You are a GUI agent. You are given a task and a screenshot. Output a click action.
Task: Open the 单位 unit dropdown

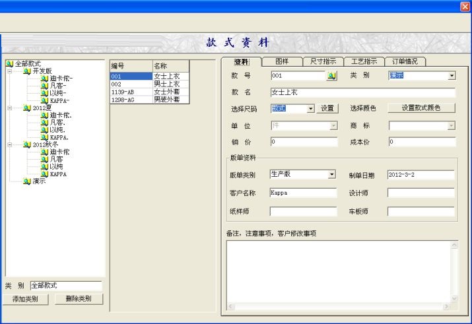333,125
